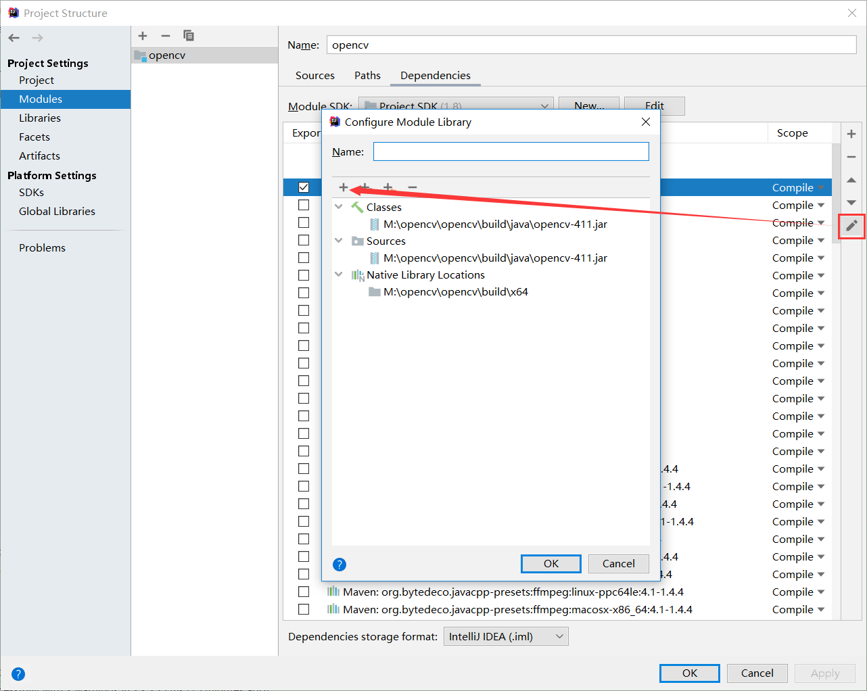Open Artifacts settings
The image size is (867, 691).
(x=39, y=156)
